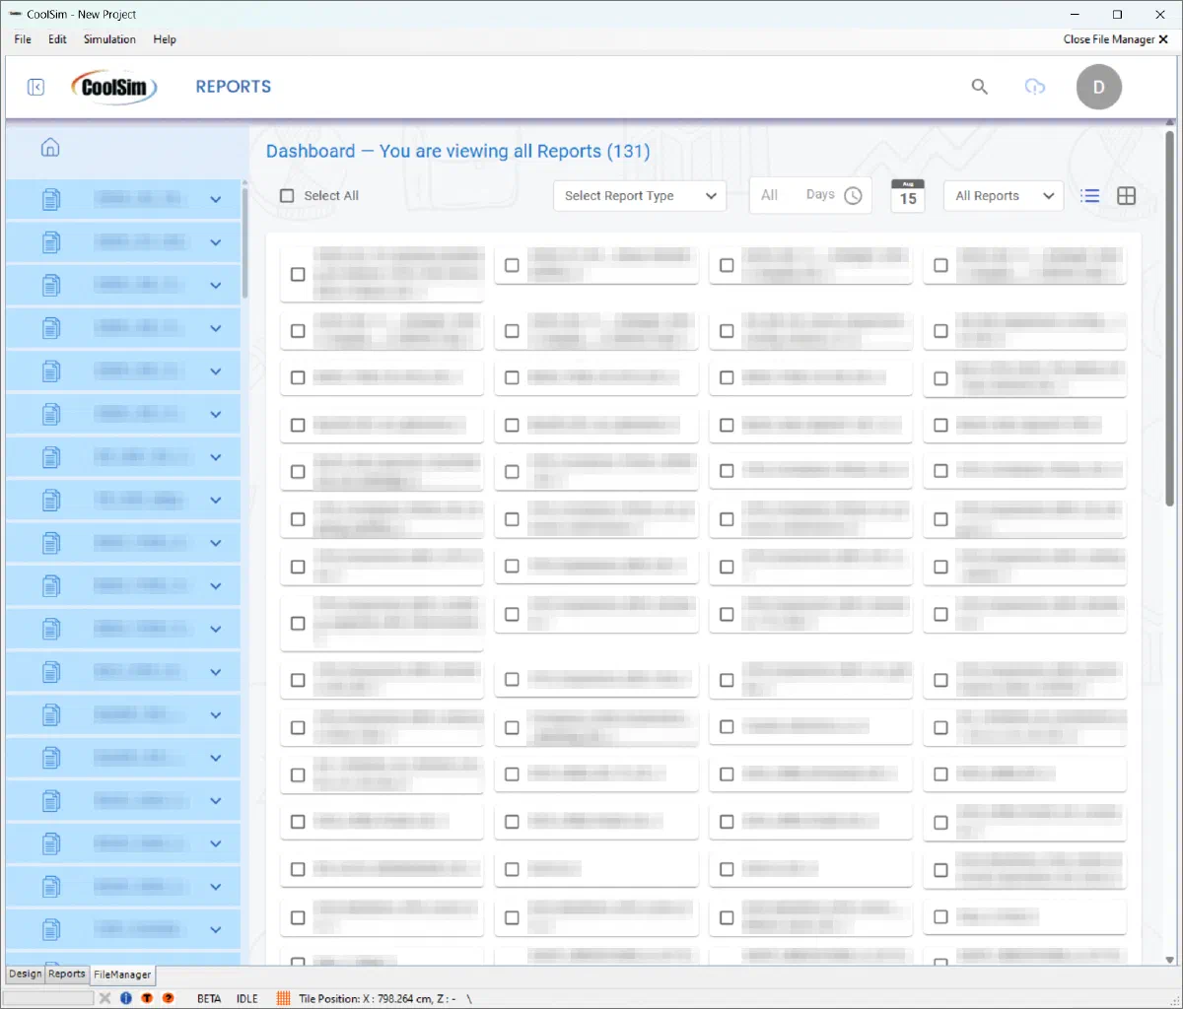Tick the Select All checkbox
1183x1009 pixels.
[x=287, y=195]
